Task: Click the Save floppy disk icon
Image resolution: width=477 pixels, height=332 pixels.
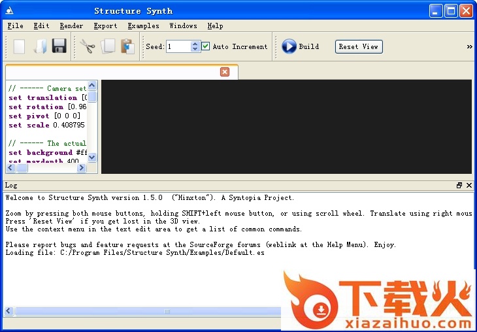Action: [x=59, y=46]
